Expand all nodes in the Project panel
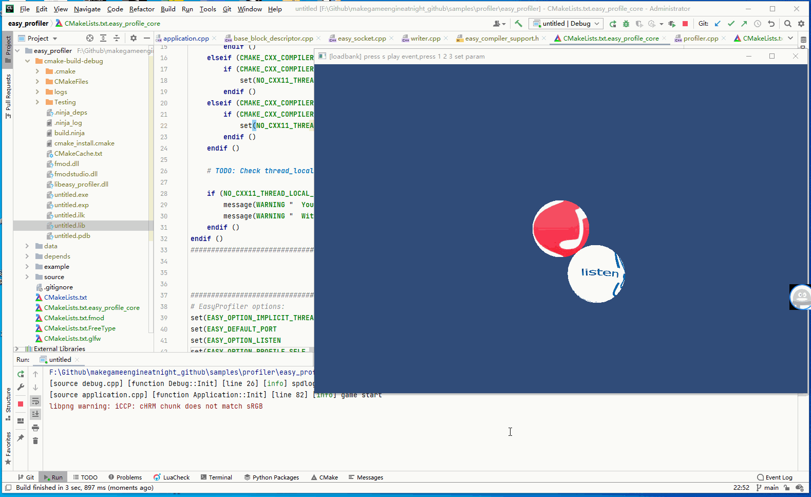This screenshot has width=811, height=497. pyautogui.click(x=103, y=38)
